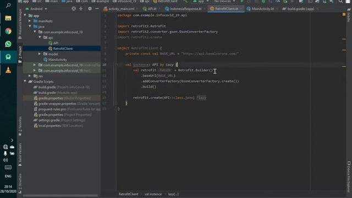Open proguard-rules.pro file

coord(67,109)
